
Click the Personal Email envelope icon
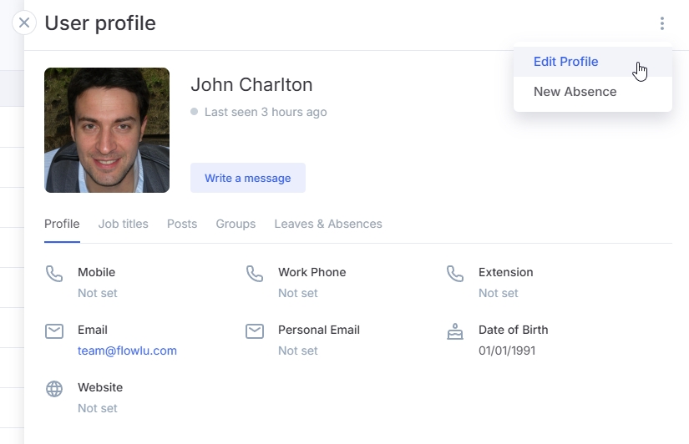click(x=255, y=331)
